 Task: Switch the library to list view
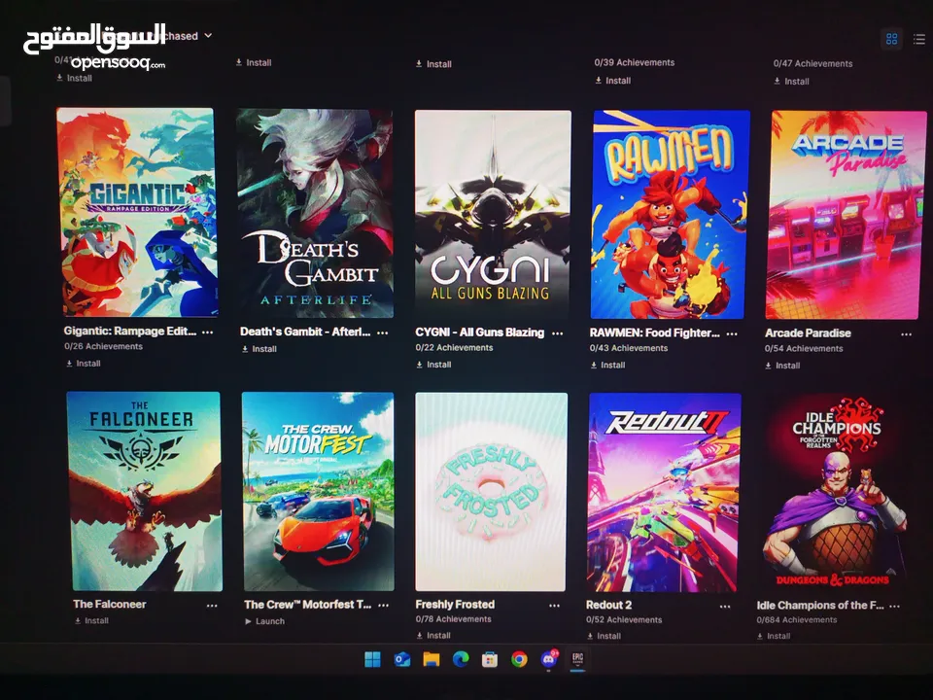click(919, 39)
